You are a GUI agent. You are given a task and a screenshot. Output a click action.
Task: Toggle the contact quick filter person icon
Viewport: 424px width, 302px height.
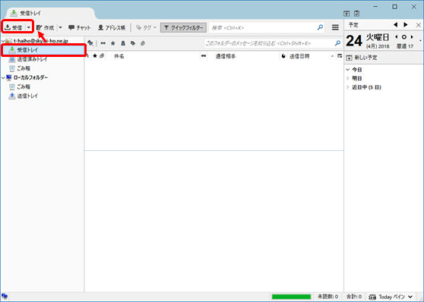[123, 43]
